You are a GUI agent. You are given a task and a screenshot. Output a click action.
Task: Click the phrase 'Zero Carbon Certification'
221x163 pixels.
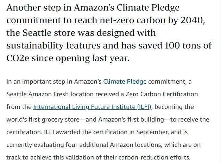point(162,94)
